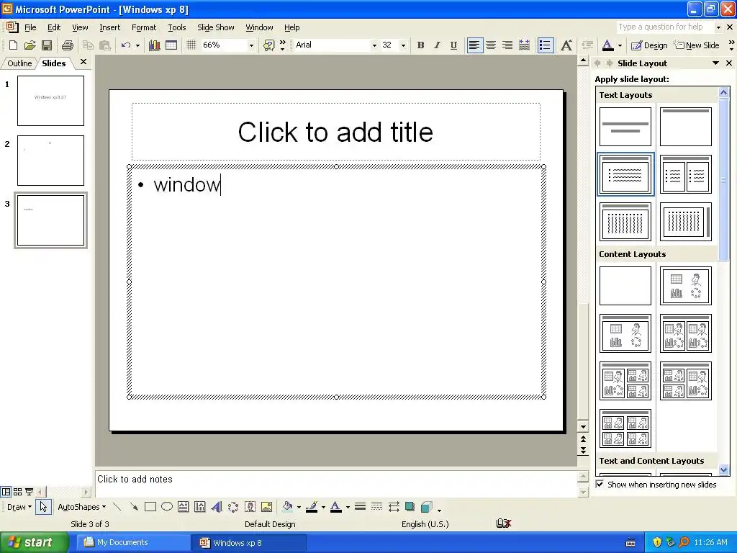Open the Insert menu
737x553 pixels.
coord(109,27)
